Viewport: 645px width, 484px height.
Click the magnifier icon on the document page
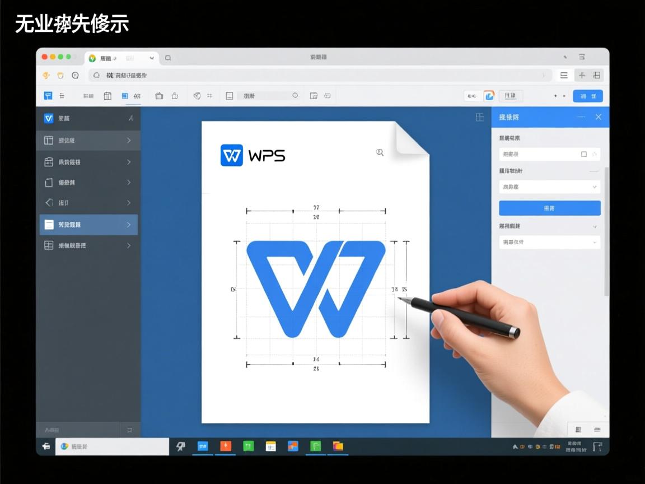[x=380, y=152]
